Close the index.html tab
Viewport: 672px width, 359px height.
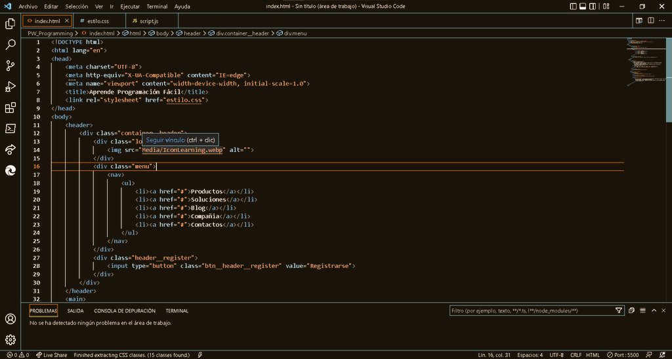[67, 20]
